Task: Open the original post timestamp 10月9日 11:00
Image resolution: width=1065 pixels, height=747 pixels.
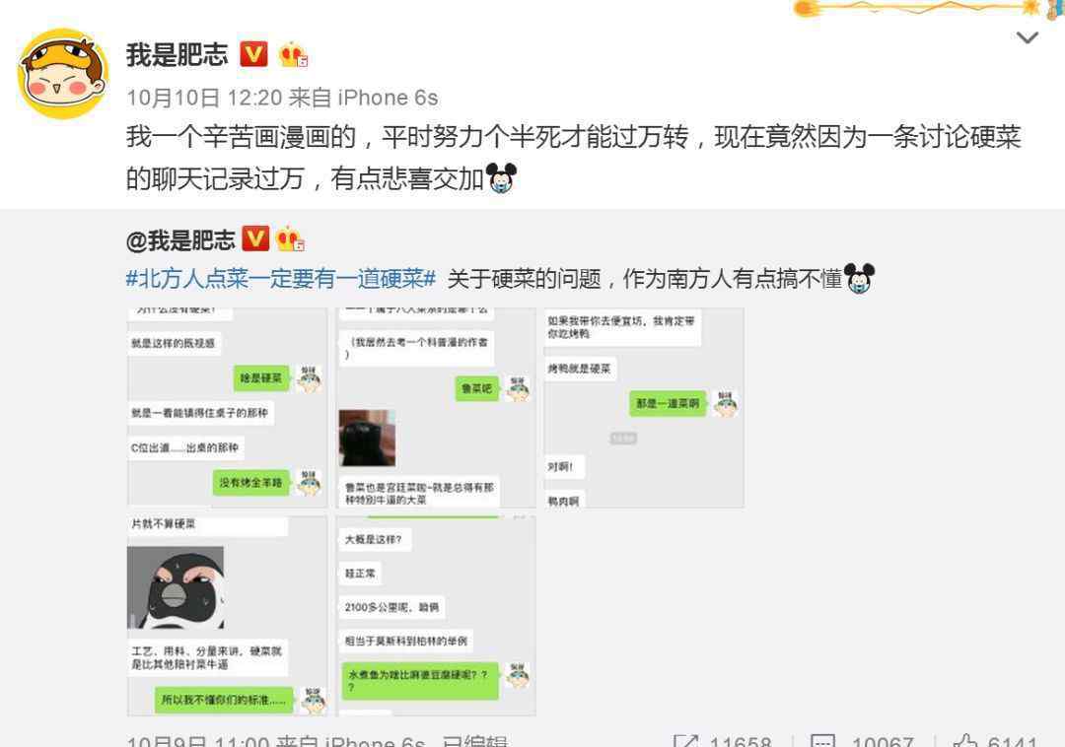Action: (x=197, y=741)
